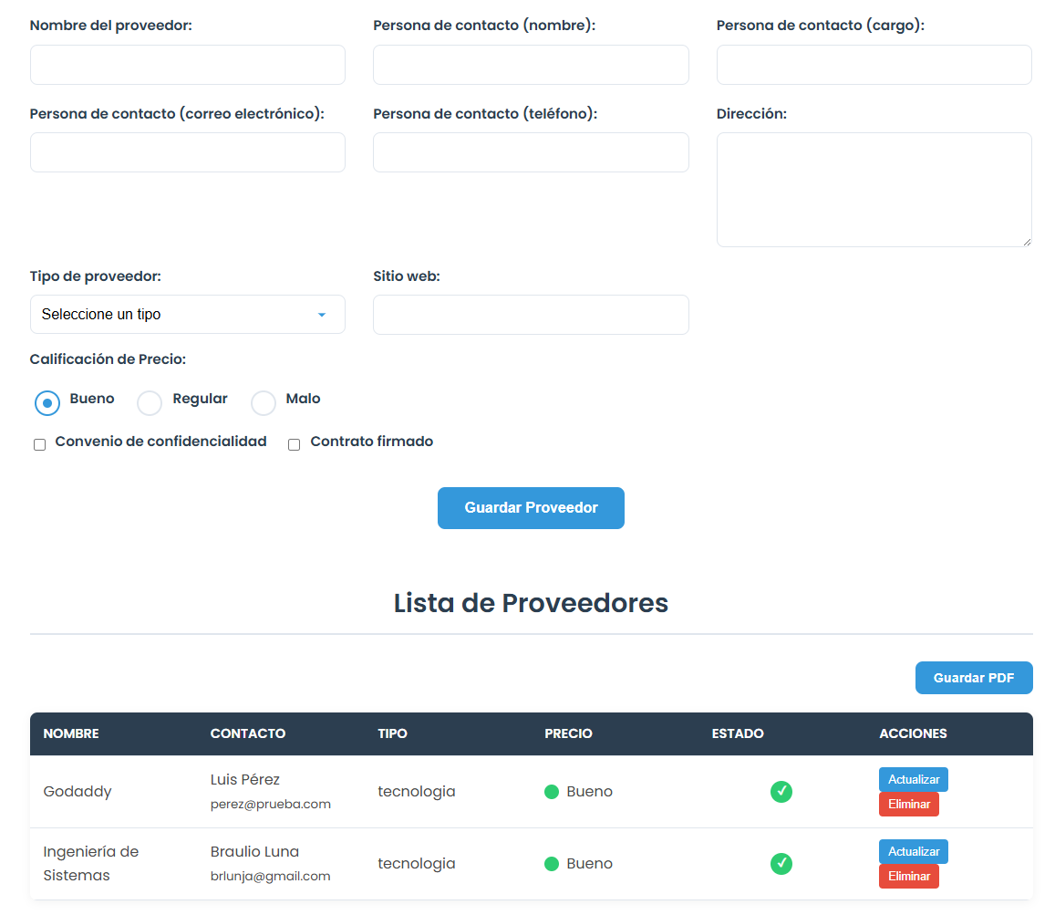This screenshot has width=1055, height=915.
Task: Click the Luis Pérez contact name
Action: pyautogui.click(x=245, y=780)
